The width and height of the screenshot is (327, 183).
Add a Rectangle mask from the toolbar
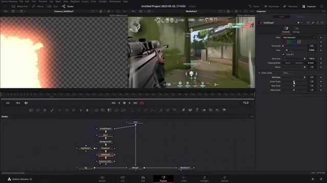click(132, 110)
